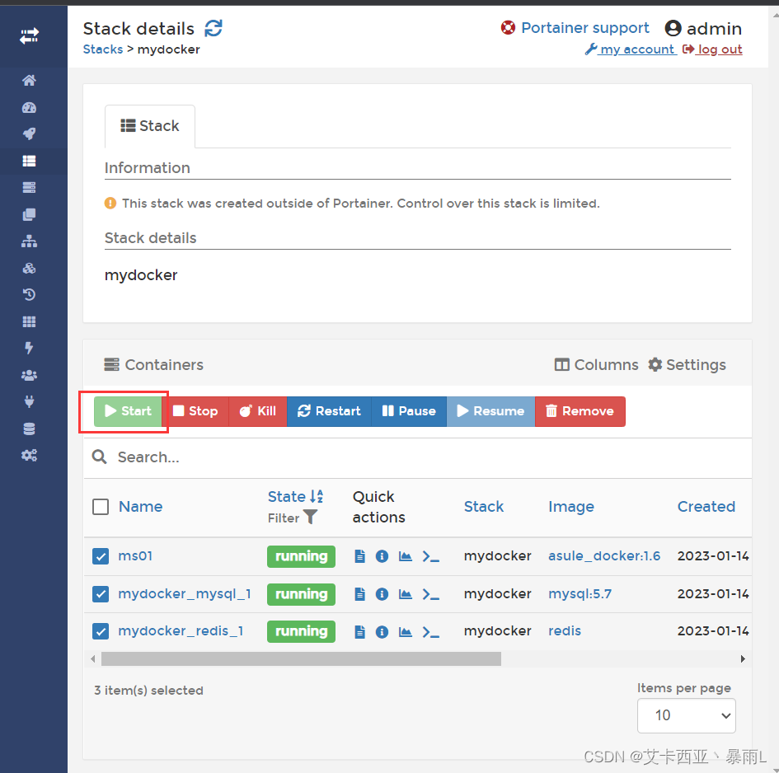Screen dimensions: 779x773
Task: Open inspect info icon for mydocker_mysql_1
Action: pyautogui.click(x=382, y=594)
